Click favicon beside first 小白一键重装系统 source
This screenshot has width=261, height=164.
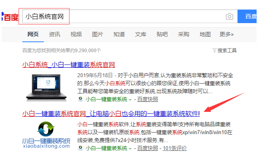[x=80, y=99]
